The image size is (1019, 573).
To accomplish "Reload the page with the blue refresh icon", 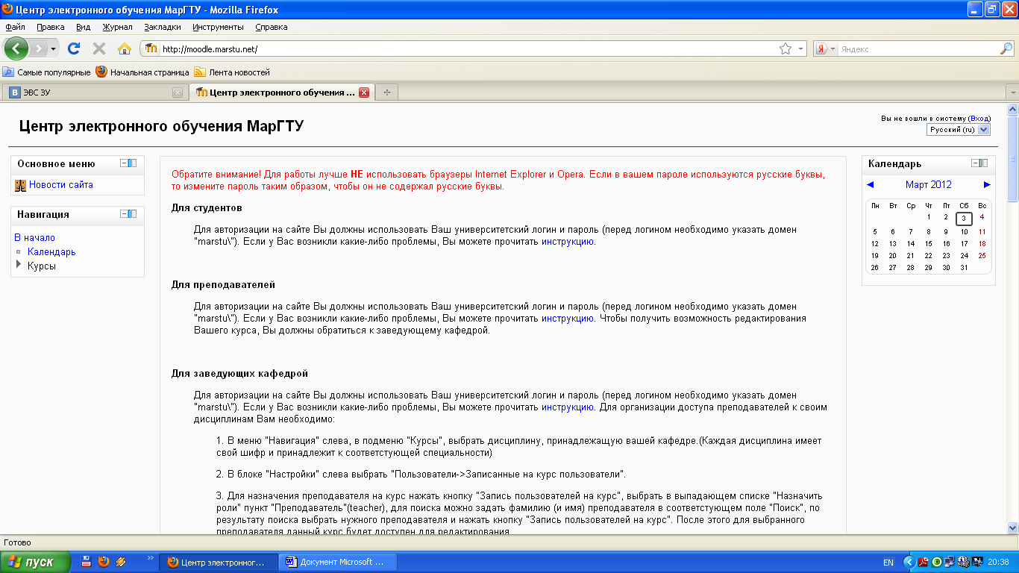I will pyautogui.click(x=73, y=48).
